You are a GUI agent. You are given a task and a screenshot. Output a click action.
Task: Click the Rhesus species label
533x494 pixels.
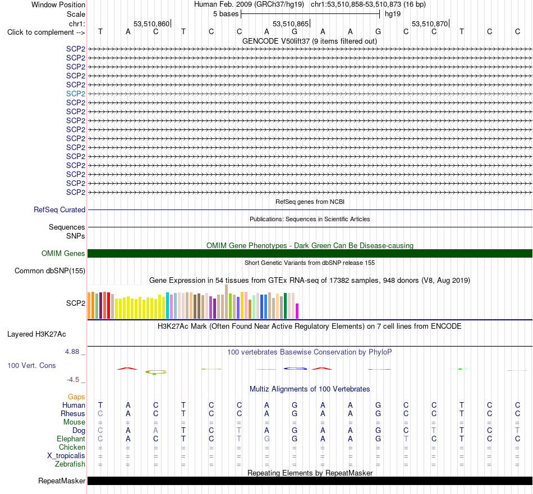pos(73,414)
